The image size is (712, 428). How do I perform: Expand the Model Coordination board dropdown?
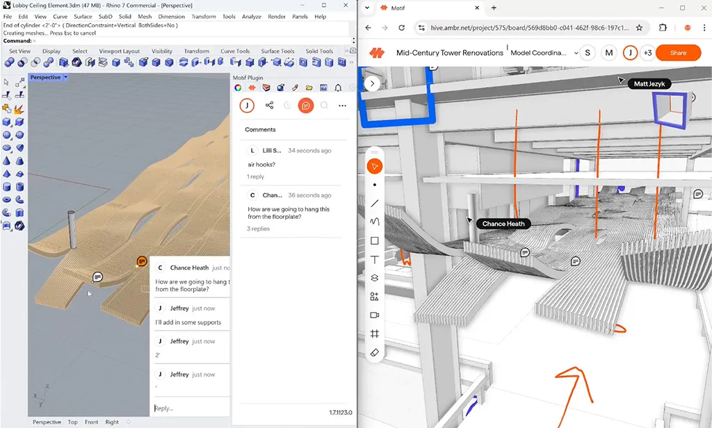click(576, 53)
